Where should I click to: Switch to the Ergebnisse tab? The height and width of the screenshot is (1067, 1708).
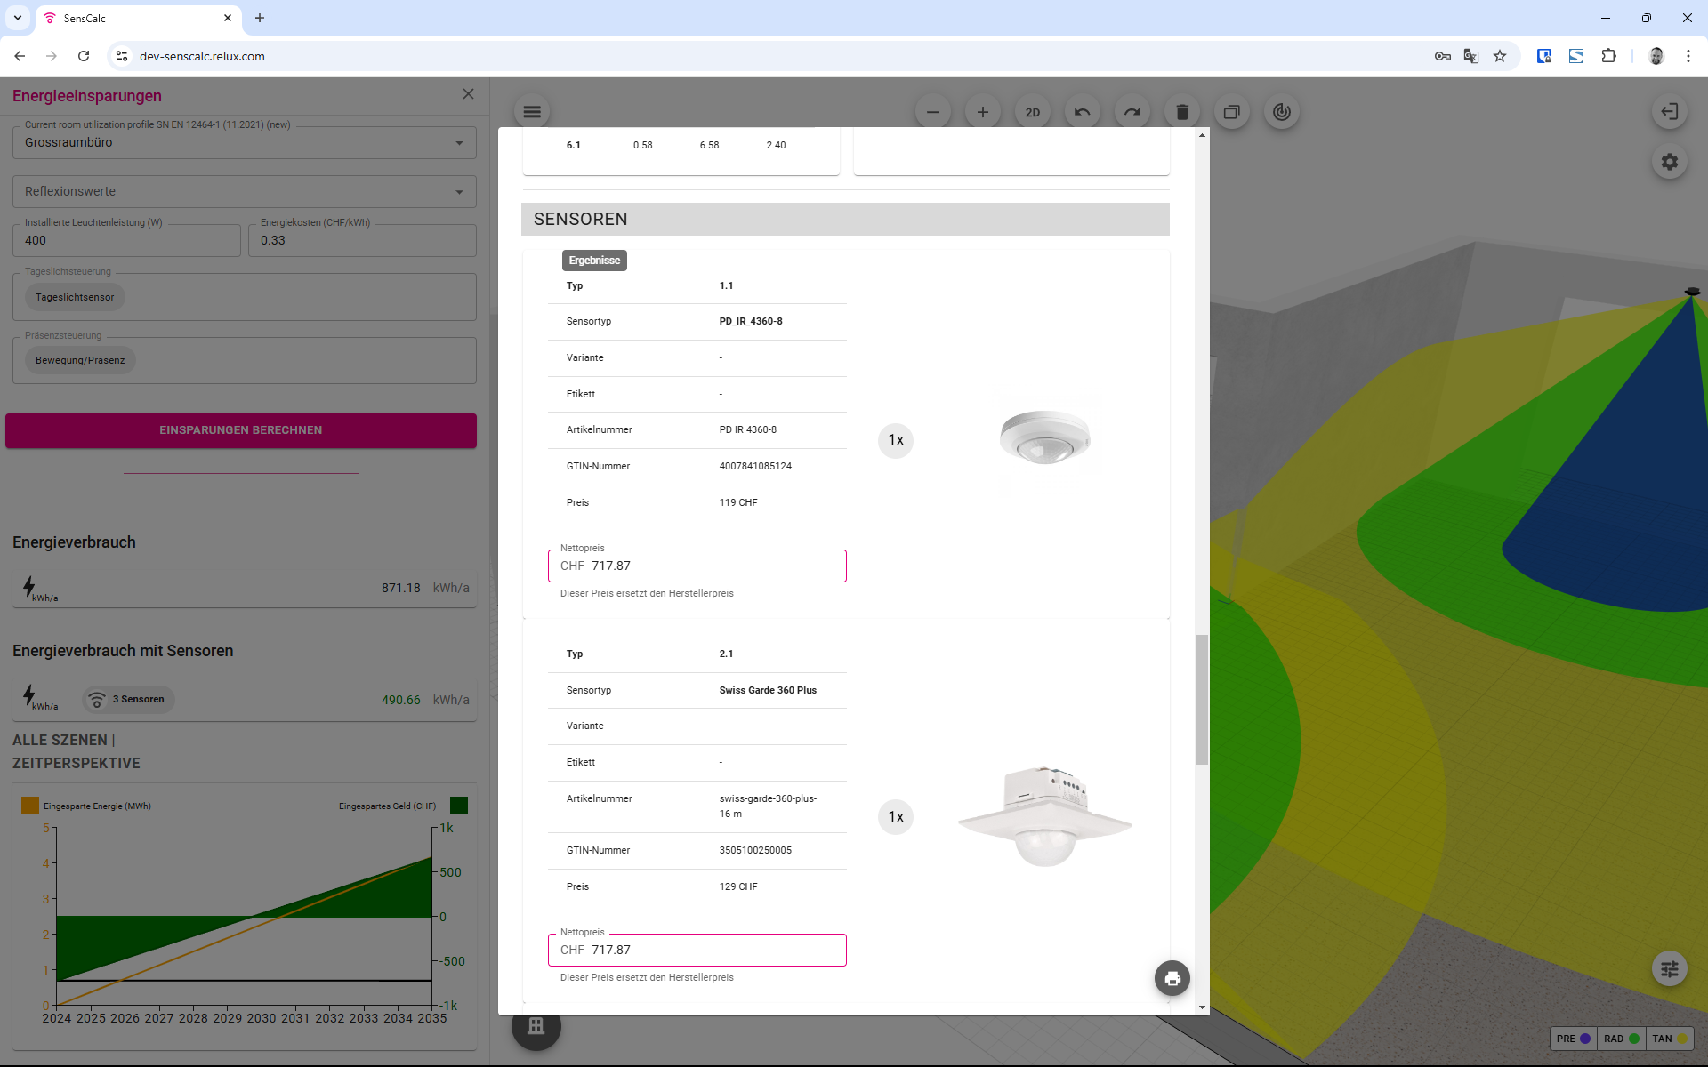click(x=594, y=260)
